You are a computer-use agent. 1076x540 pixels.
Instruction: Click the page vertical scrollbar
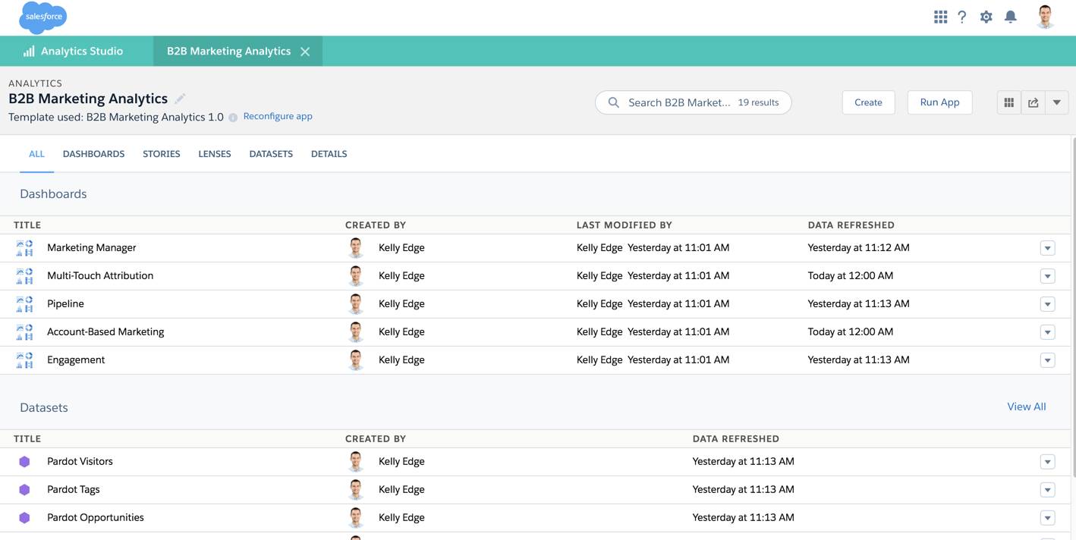click(x=1073, y=307)
